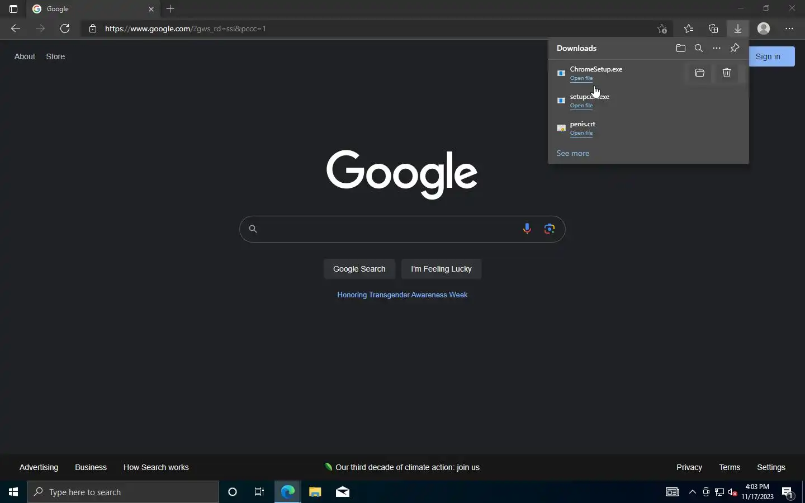
Task: Show hidden system tray icons
Action: click(x=693, y=492)
